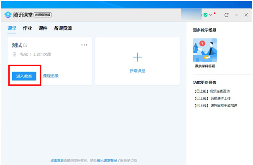Open the 课程记录 link
The height and width of the screenshot is (165, 253).
coord(51,76)
